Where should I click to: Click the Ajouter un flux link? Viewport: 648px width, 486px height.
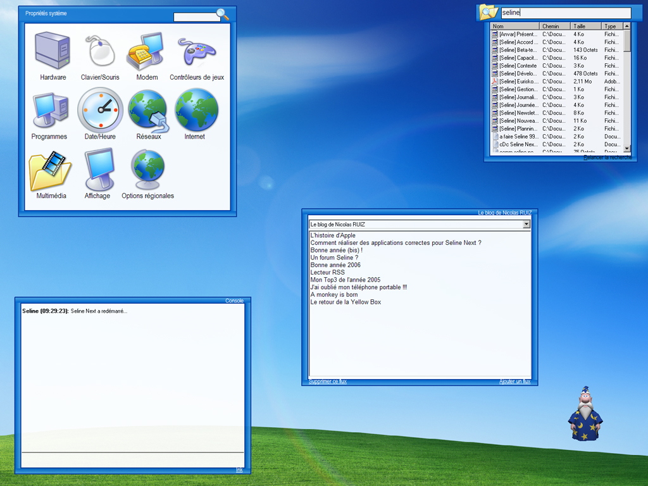pyautogui.click(x=514, y=382)
